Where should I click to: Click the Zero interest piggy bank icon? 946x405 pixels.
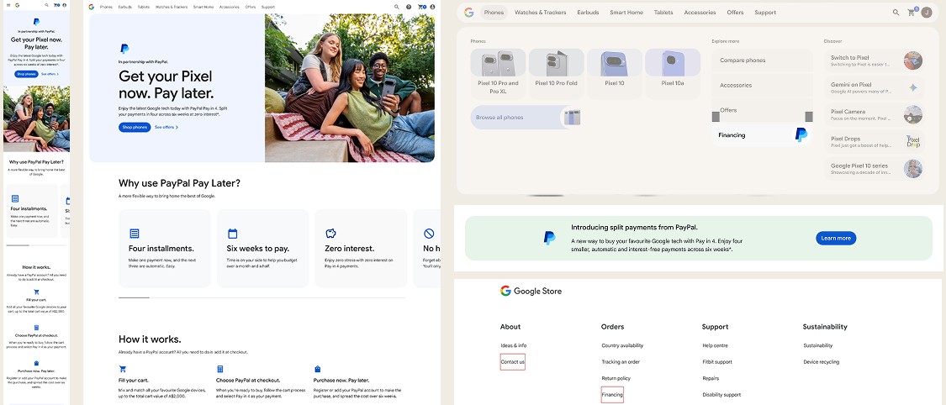click(x=330, y=234)
